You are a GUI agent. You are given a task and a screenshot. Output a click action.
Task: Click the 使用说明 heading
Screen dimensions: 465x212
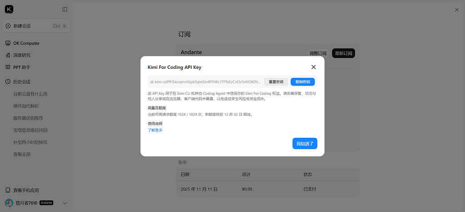[155, 124]
